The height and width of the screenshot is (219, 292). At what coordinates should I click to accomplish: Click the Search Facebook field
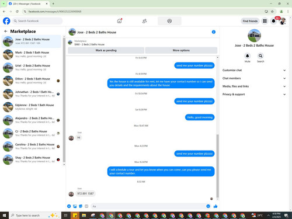tap(37, 21)
